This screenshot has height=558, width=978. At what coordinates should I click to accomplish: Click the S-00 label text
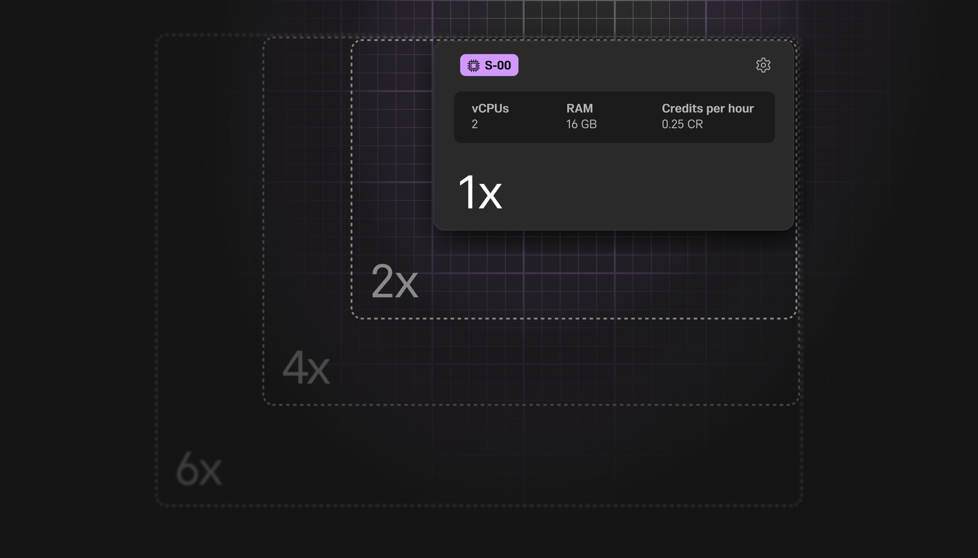tap(498, 66)
